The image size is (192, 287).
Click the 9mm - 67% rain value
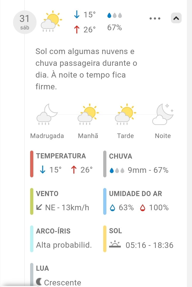click(148, 170)
